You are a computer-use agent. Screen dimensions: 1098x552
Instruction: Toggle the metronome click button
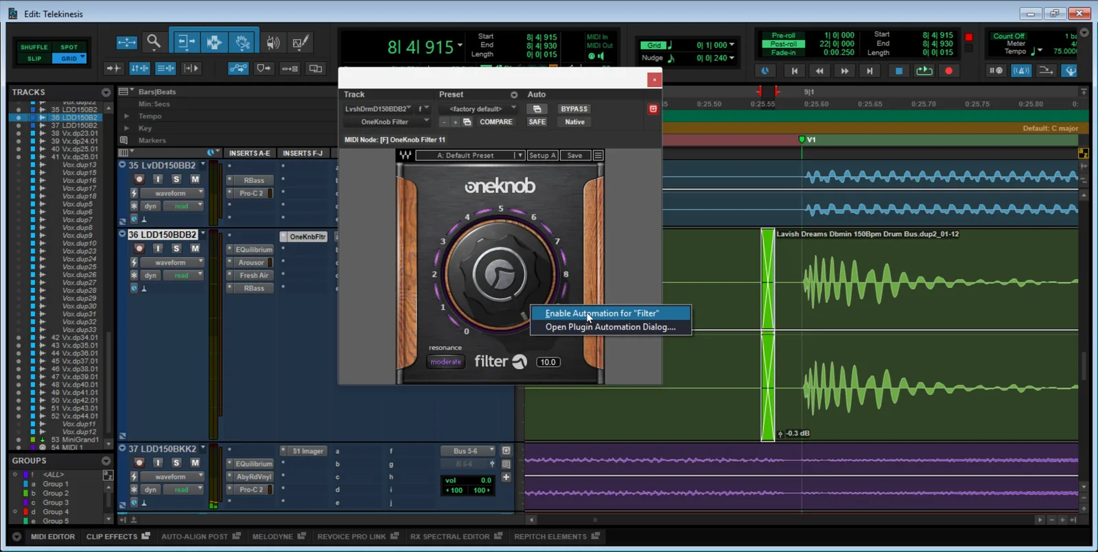(1021, 71)
